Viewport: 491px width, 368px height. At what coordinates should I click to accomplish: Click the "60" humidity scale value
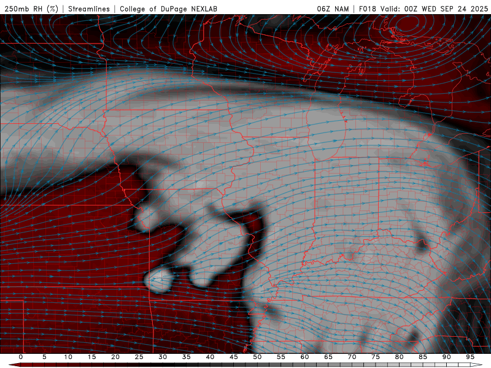click(304, 357)
